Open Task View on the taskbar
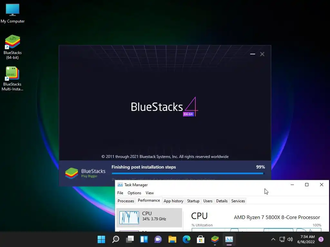Screen dimensions: 330x247 click(130, 239)
